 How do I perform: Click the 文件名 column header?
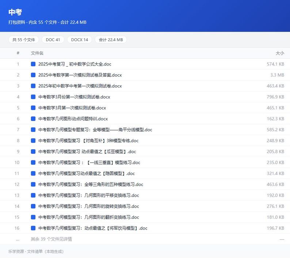[x=37, y=53]
